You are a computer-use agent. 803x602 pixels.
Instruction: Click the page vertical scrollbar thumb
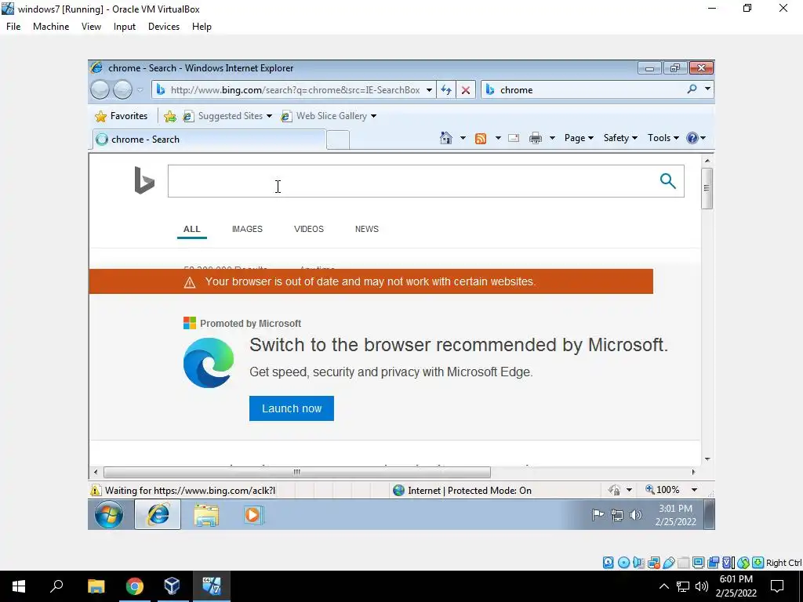707,188
